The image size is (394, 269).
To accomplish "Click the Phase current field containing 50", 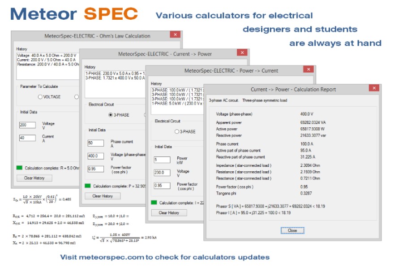I will [96, 143].
